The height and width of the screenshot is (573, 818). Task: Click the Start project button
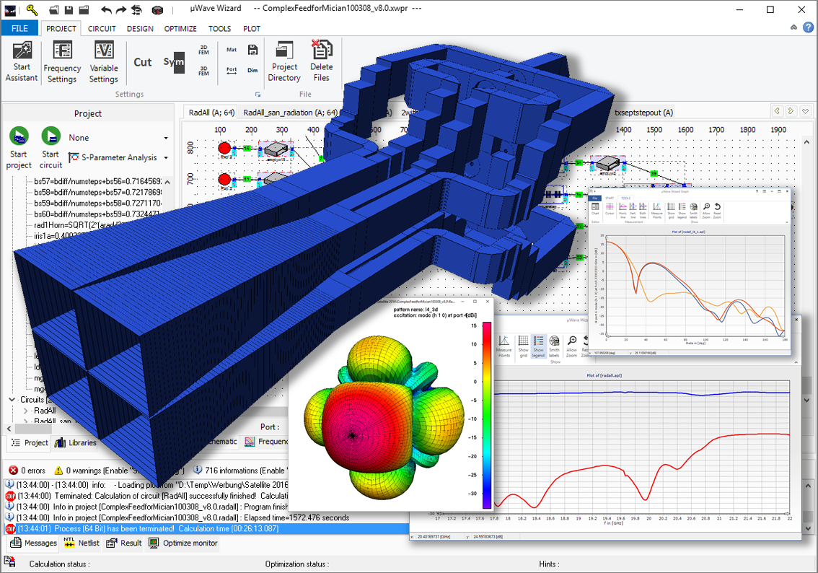[19, 148]
